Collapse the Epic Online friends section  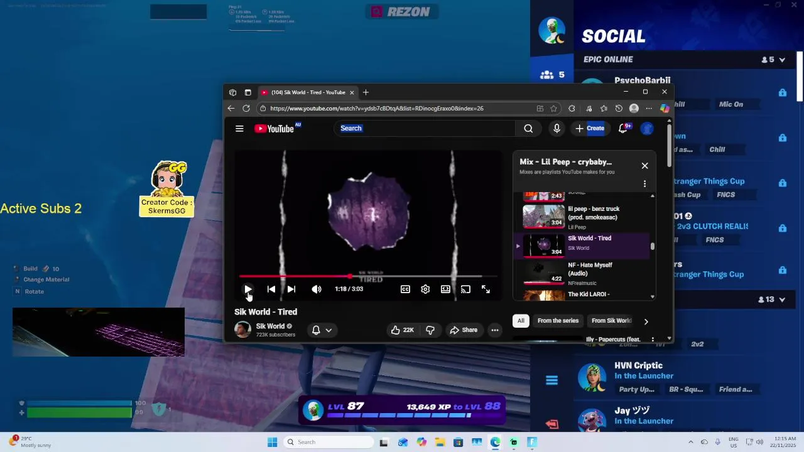[x=782, y=60]
